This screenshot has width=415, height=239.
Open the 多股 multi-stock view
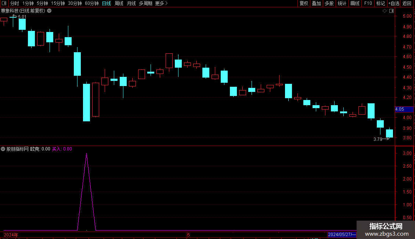click(329, 3)
